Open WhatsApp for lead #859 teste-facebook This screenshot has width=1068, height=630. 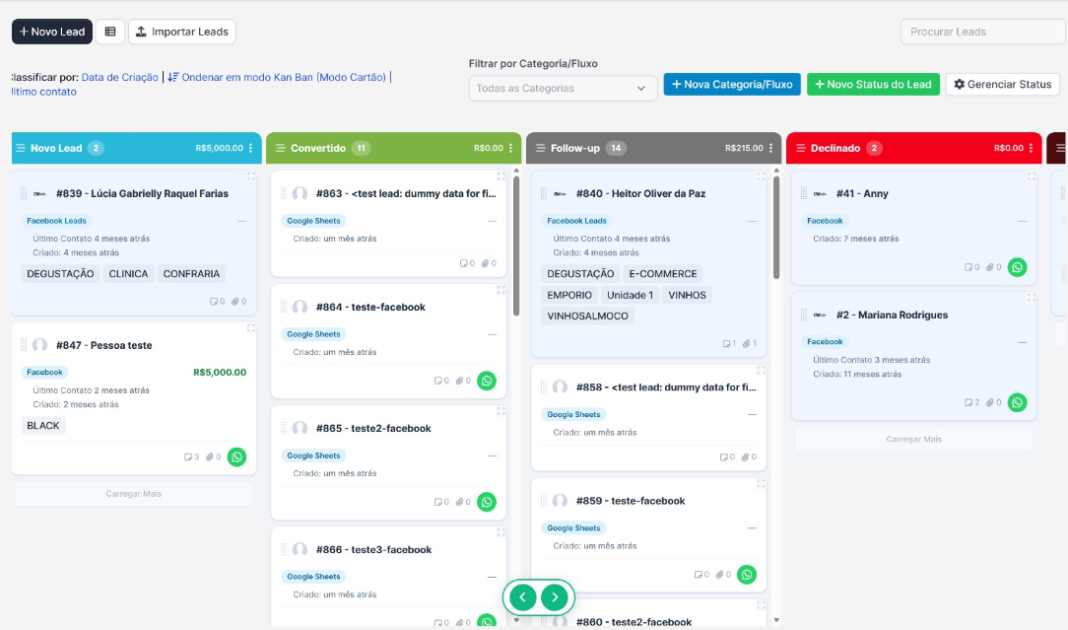[747, 574]
